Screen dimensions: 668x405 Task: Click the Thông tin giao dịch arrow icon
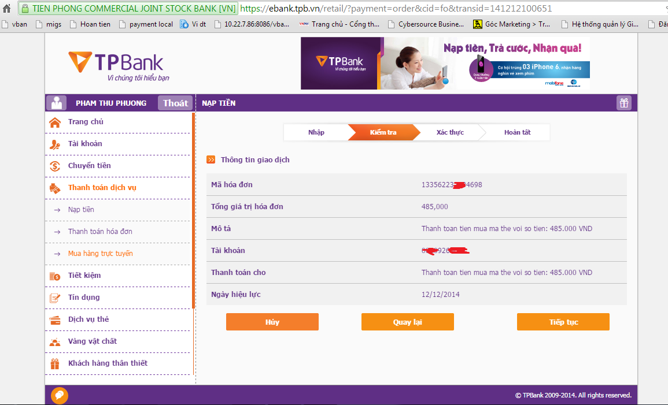tap(211, 159)
